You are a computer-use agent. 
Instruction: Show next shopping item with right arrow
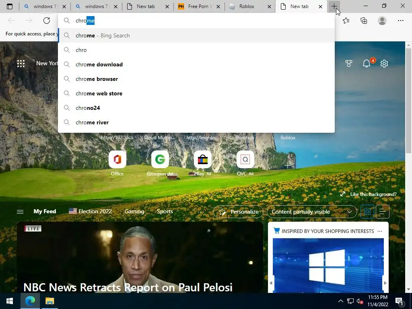click(385, 283)
